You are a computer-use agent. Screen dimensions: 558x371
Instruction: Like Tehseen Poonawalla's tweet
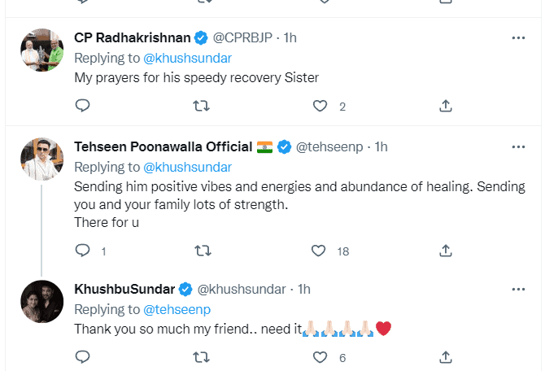(320, 251)
